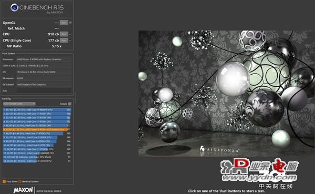Click the AIXSPONZA logo in the render

tap(219, 149)
